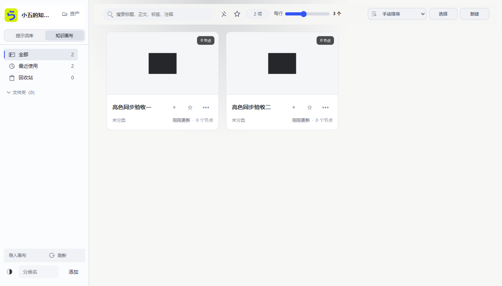Switch to the 提示词库 tab

[x=25, y=35]
